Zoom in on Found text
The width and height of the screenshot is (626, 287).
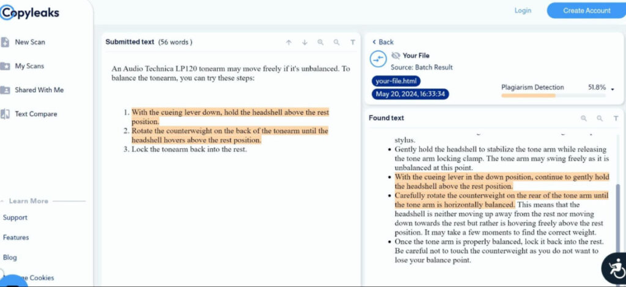pyautogui.click(x=584, y=118)
